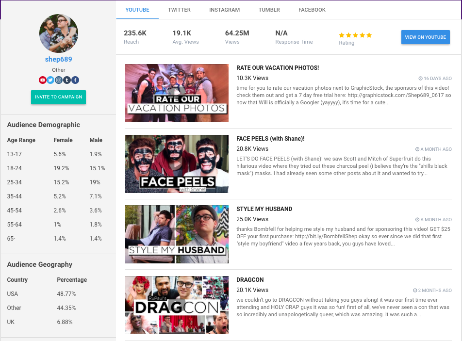The height and width of the screenshot is (341, 462).
Task: Click the Twitter bird icon under profile
Action: [50, 80]
